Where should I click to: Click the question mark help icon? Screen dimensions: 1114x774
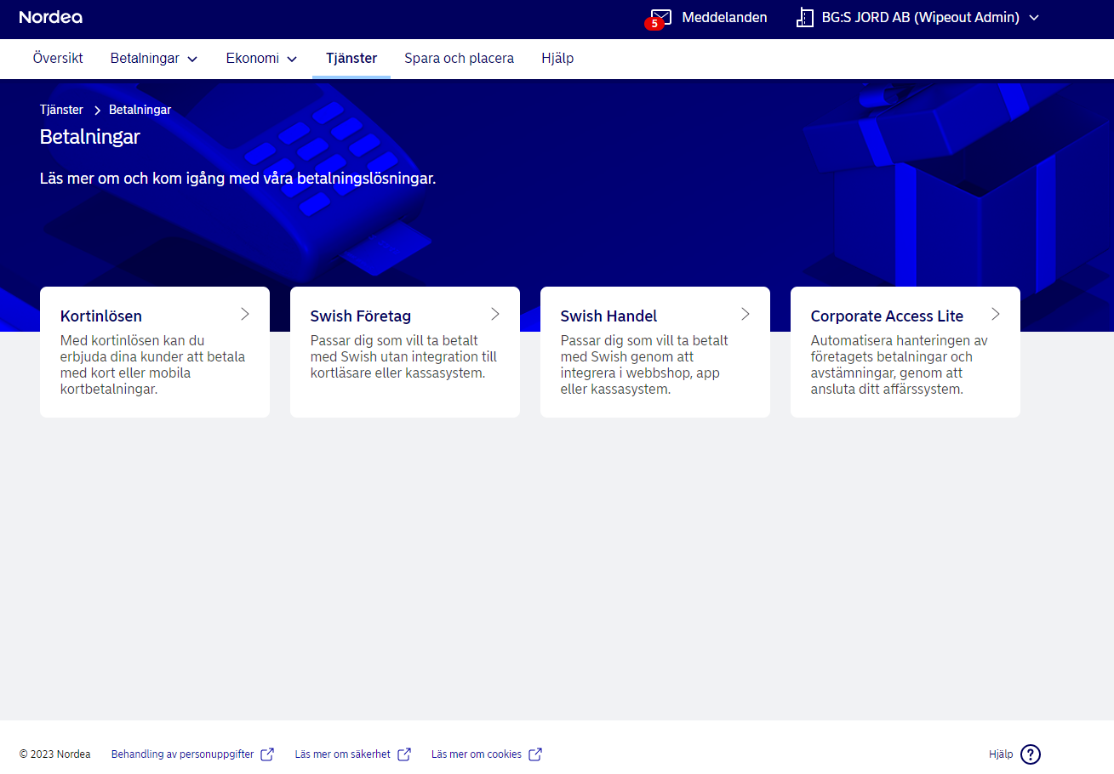[x=1031, y=754]
